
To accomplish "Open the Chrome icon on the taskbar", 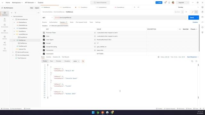I will click(x=112, y=112).
